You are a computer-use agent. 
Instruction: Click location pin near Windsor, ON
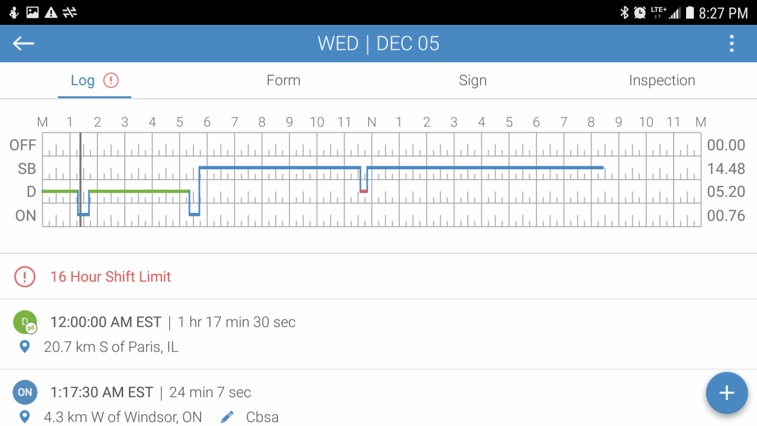(x=25, y=417)
